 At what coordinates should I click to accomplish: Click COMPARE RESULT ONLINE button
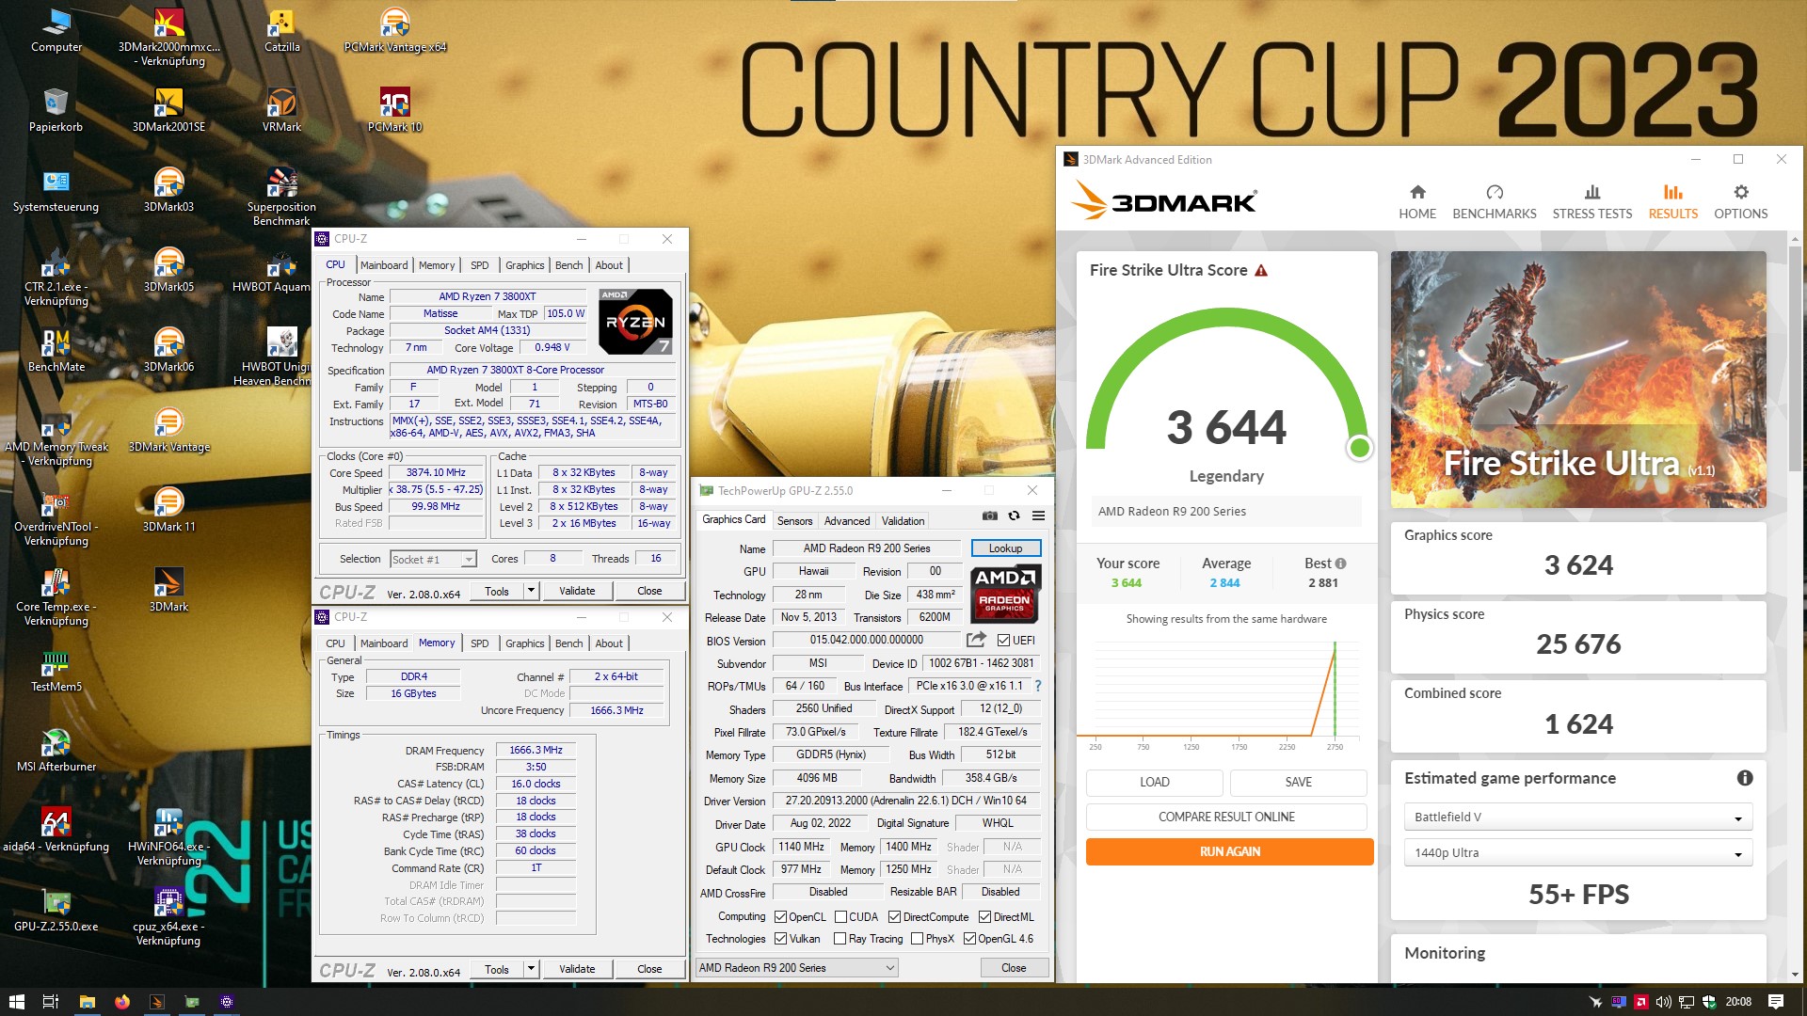pyautogui.click(x=1226, y=817)
